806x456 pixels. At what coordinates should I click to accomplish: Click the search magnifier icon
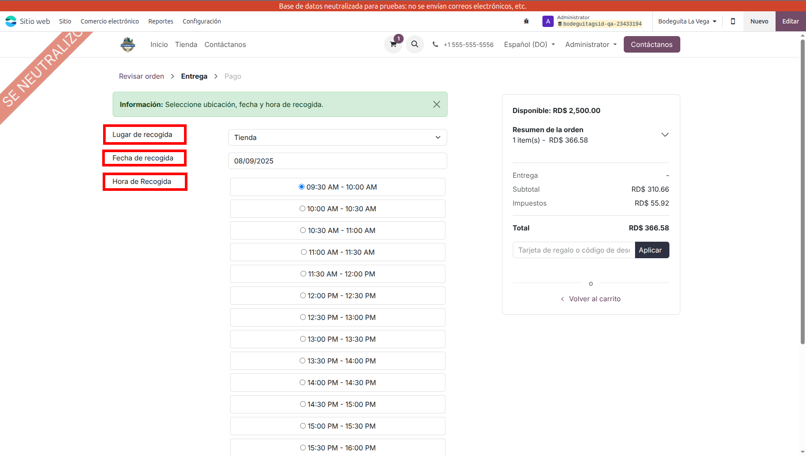click(x=415, y=44)
